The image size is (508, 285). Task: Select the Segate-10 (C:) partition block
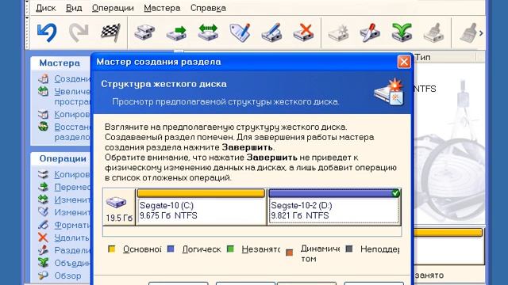[x=201, y=207]
